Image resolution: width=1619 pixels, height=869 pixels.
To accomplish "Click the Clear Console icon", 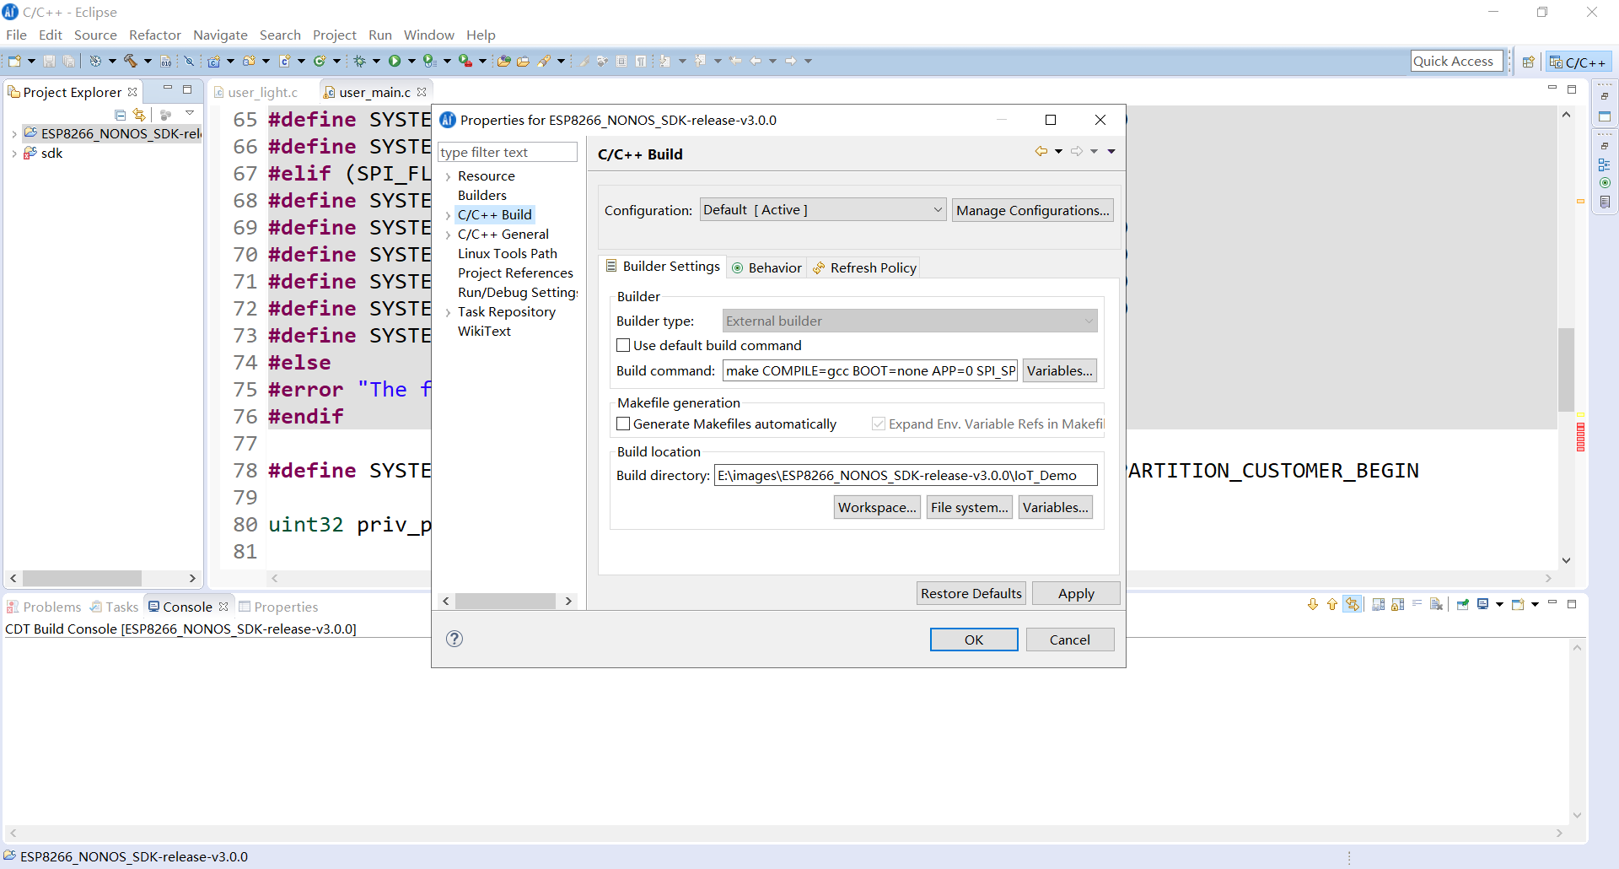I will click(x=1437, y=604).
